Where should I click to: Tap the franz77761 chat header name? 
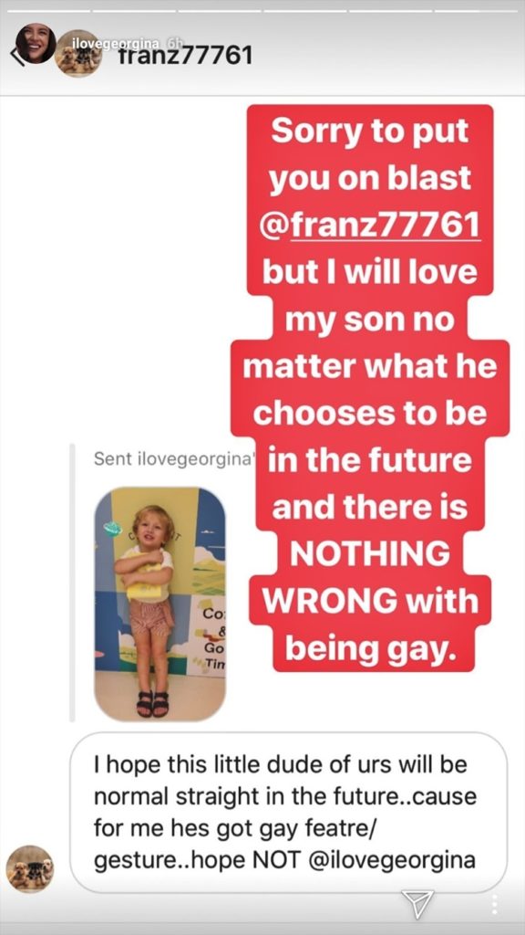185,56
